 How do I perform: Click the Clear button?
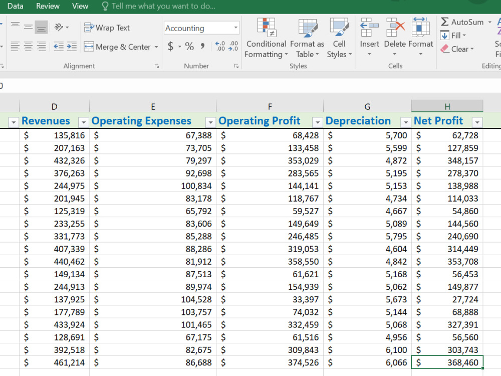[x=457, y=49]
